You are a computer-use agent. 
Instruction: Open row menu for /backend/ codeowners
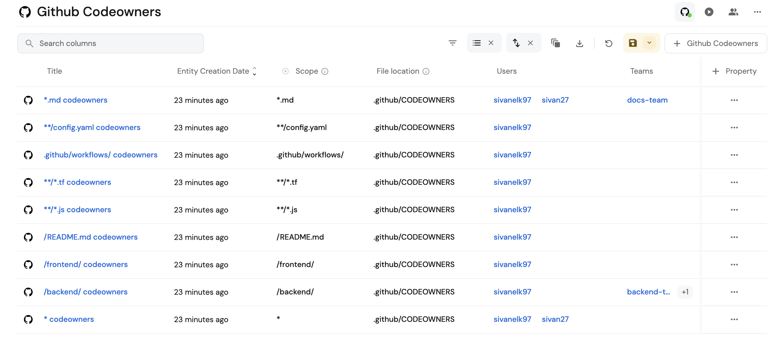point(734,292)
